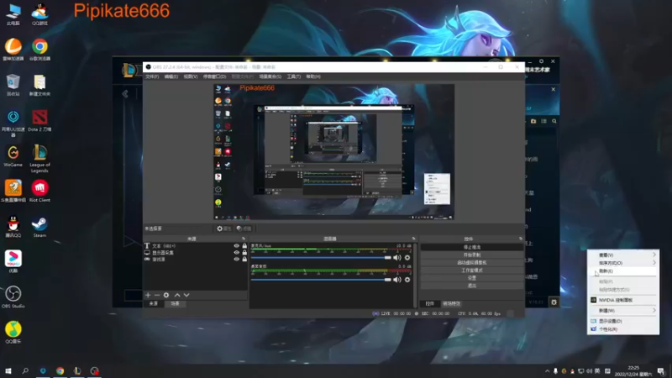The width and height of the screenshot is (672, 378).
Task: Open the 编辑(E) menu in OBS
Action: (171, 76)
